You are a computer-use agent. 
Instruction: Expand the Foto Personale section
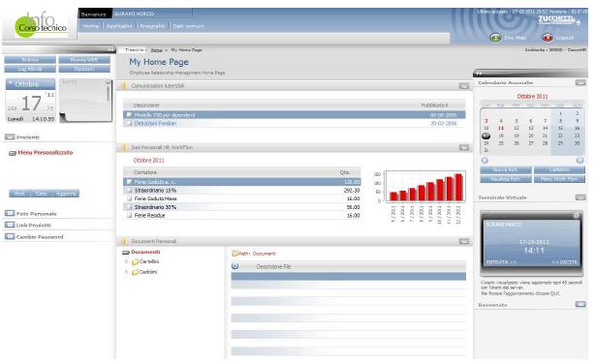click(x=10, y=213)
